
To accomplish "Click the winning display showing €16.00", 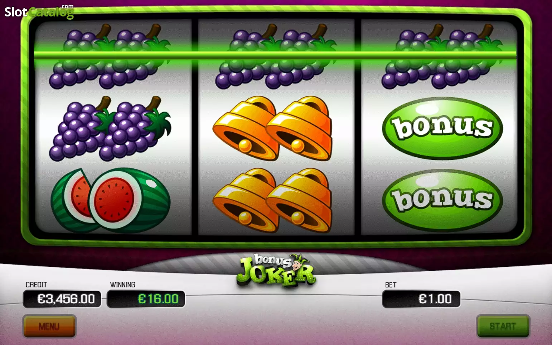I will coord(146,299).
